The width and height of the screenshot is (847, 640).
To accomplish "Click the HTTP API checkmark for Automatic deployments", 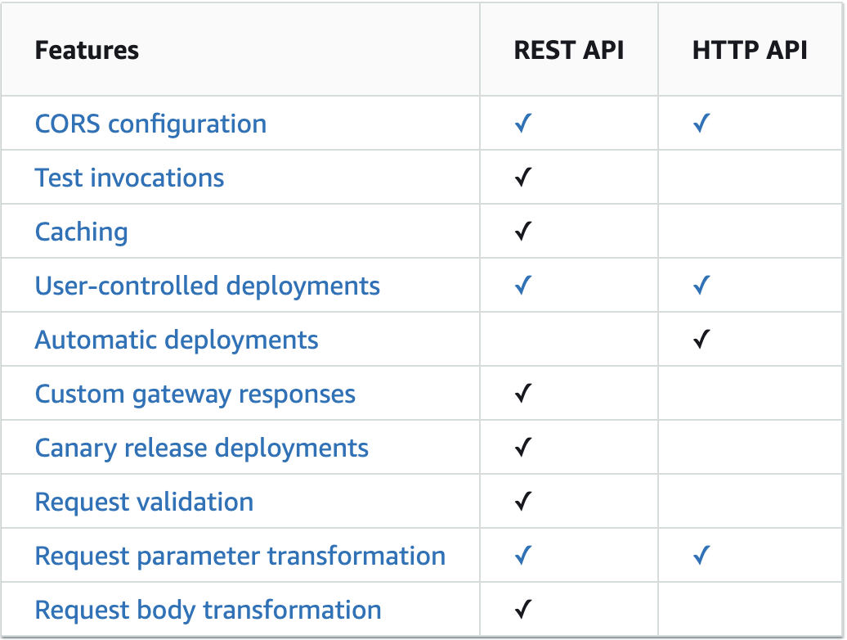I will 701,340.
